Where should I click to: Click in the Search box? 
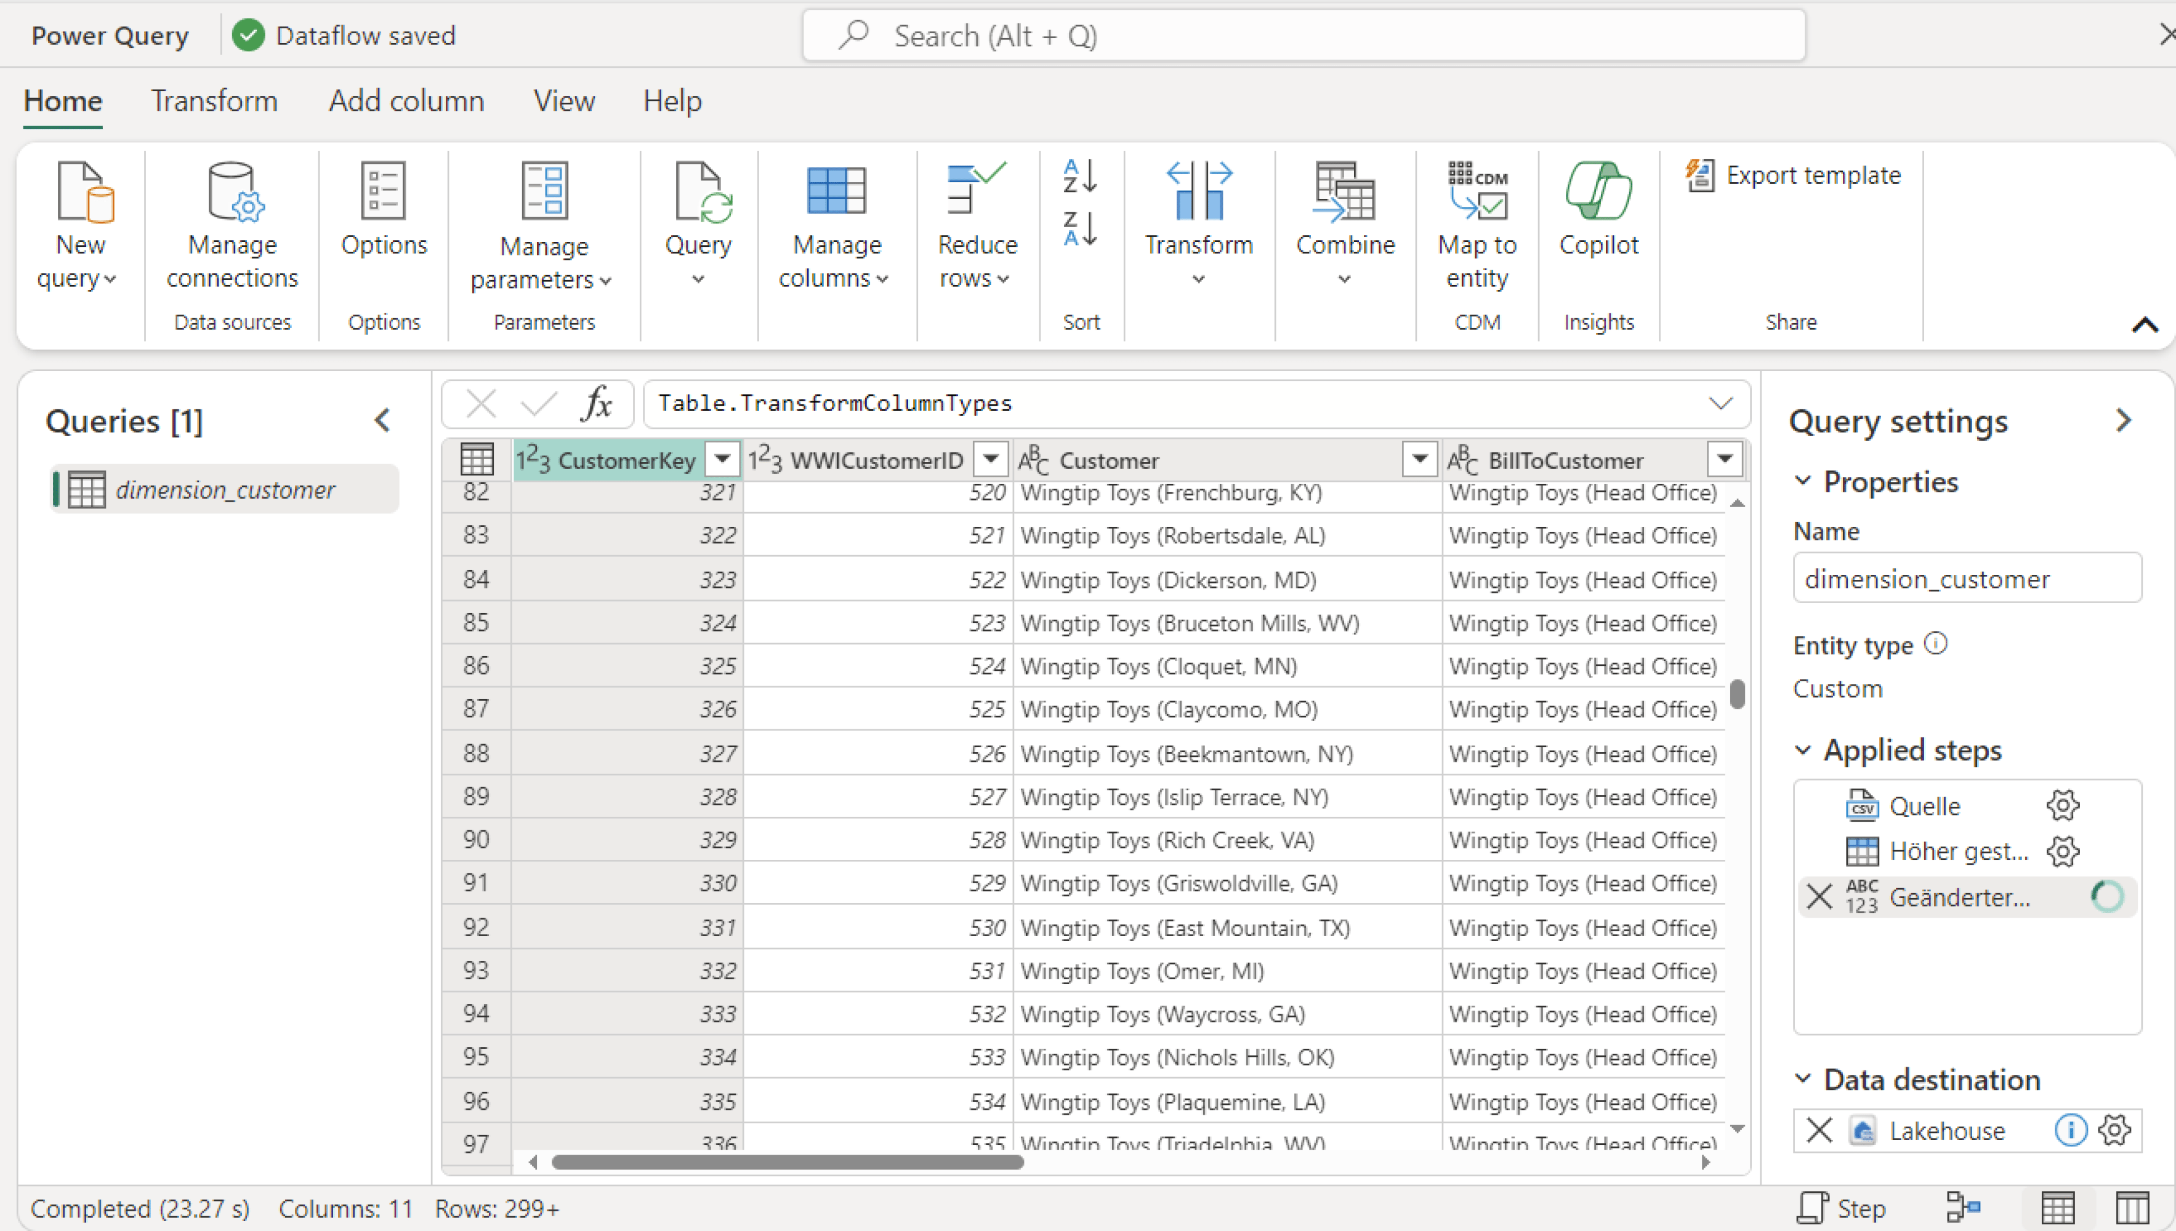point(1304,36)
